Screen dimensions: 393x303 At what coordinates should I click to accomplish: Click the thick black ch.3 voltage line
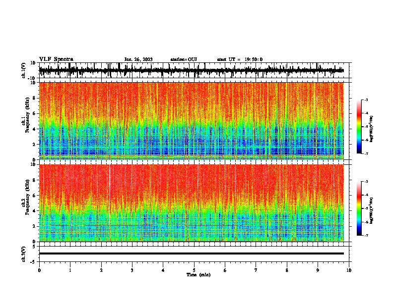point(192,253)
